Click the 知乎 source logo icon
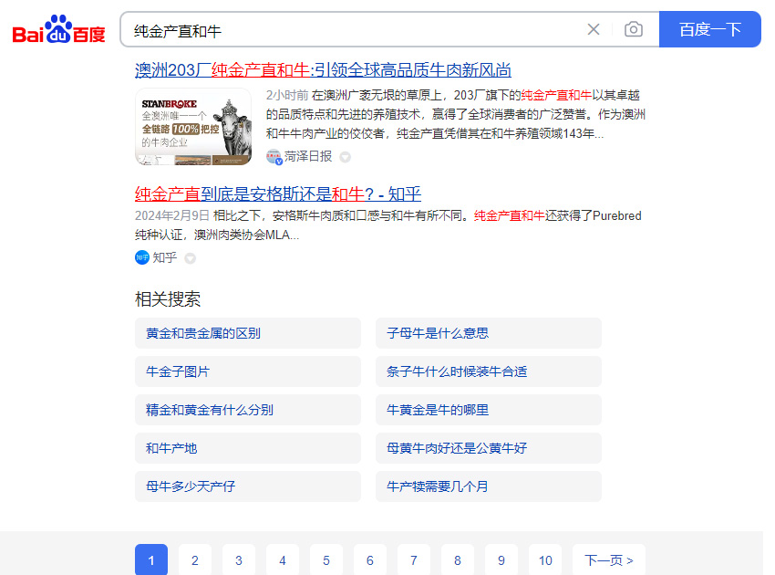The image size is (775, 575). (141, 257)
